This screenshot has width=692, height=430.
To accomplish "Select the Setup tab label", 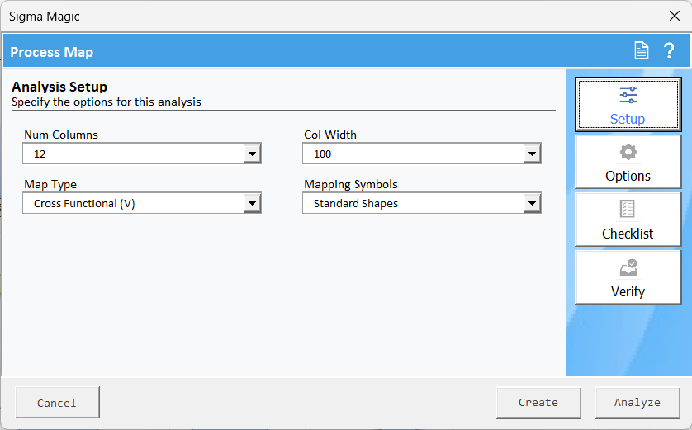I will coord(628,119).
